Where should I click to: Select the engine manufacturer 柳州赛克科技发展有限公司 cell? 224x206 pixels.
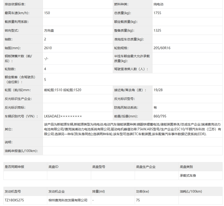point(68,200)
